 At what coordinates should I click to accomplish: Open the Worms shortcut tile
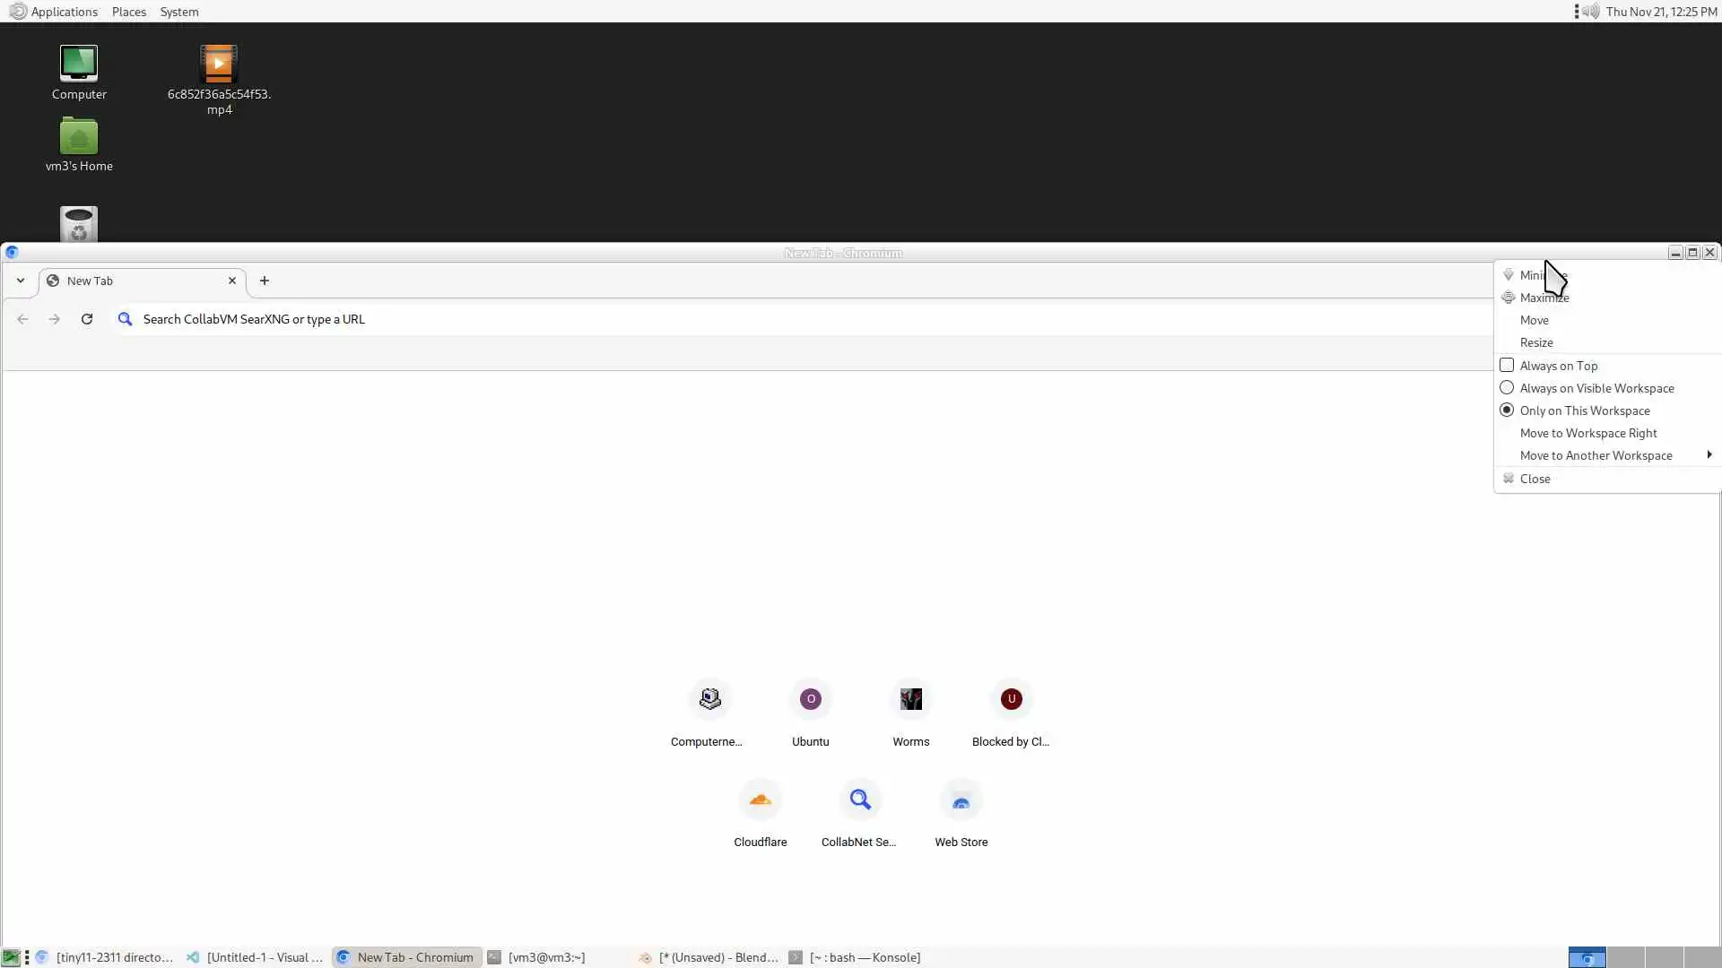tap(910, 700)
